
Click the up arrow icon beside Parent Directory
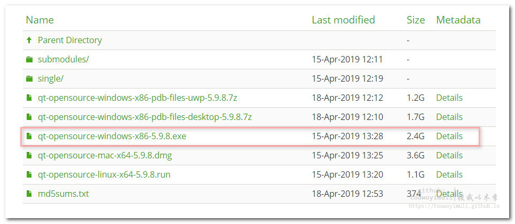coord(29,40)
